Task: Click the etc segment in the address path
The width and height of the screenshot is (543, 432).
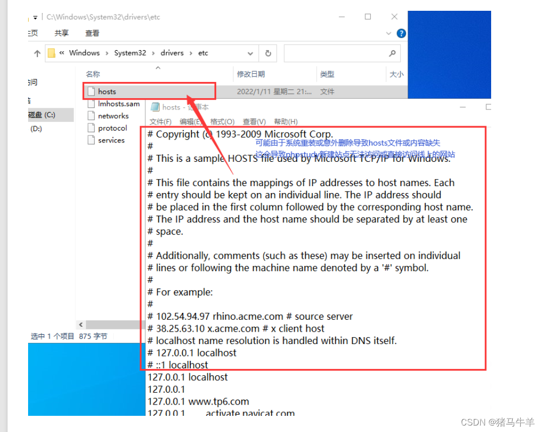Action: click(203, 53)
